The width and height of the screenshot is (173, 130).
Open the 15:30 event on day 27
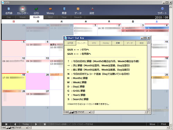tap(38, 94)
